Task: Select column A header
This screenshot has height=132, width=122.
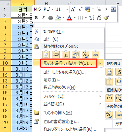Action: tap(23, 3)
